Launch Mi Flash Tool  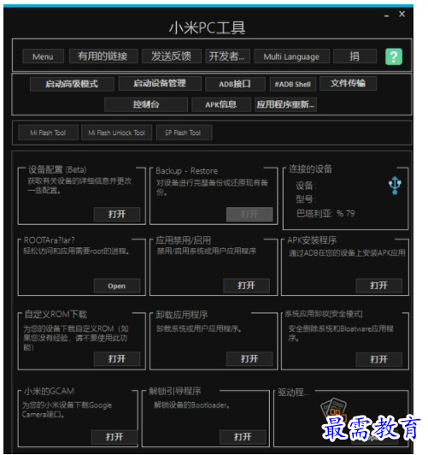coord(48,133)
